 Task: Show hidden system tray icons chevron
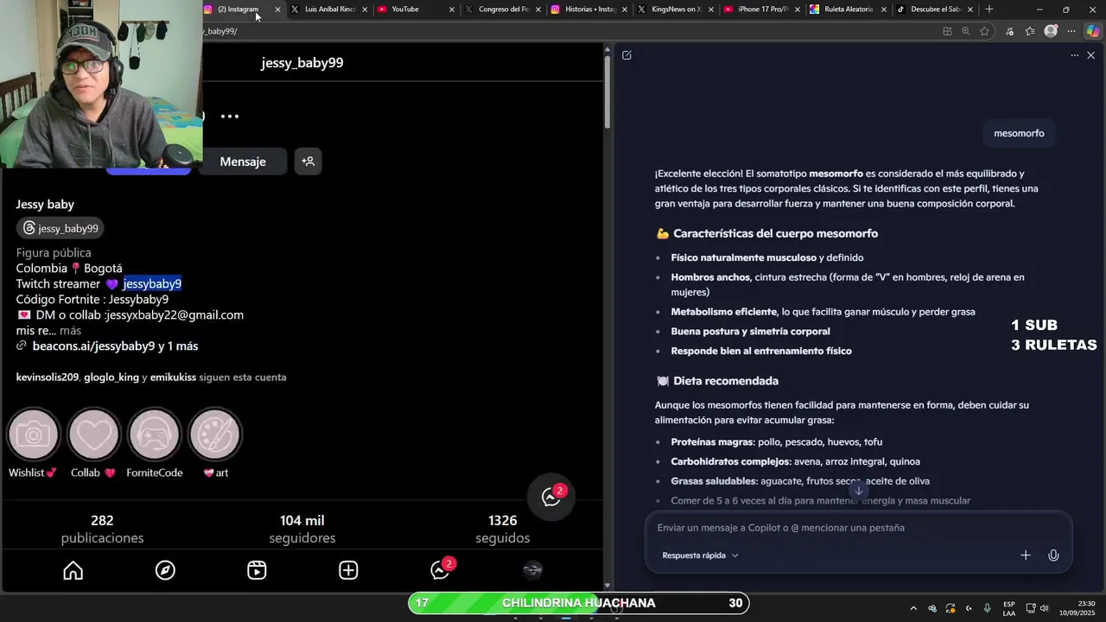[913, 608]
